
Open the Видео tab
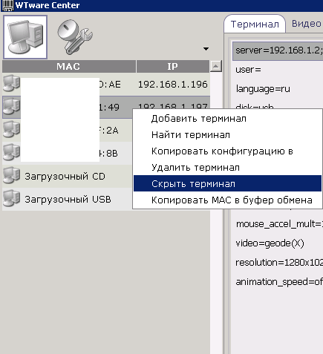point(307,24)
